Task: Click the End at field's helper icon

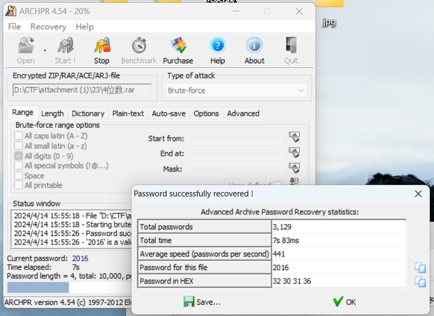Action: 294,153
